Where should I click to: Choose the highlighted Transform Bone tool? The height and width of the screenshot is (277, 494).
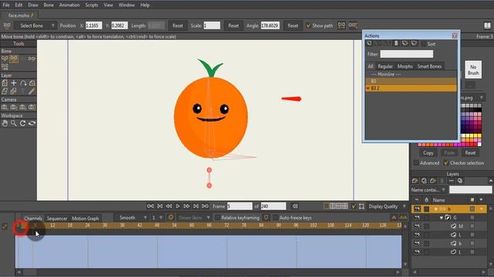(x=14, y=58)
